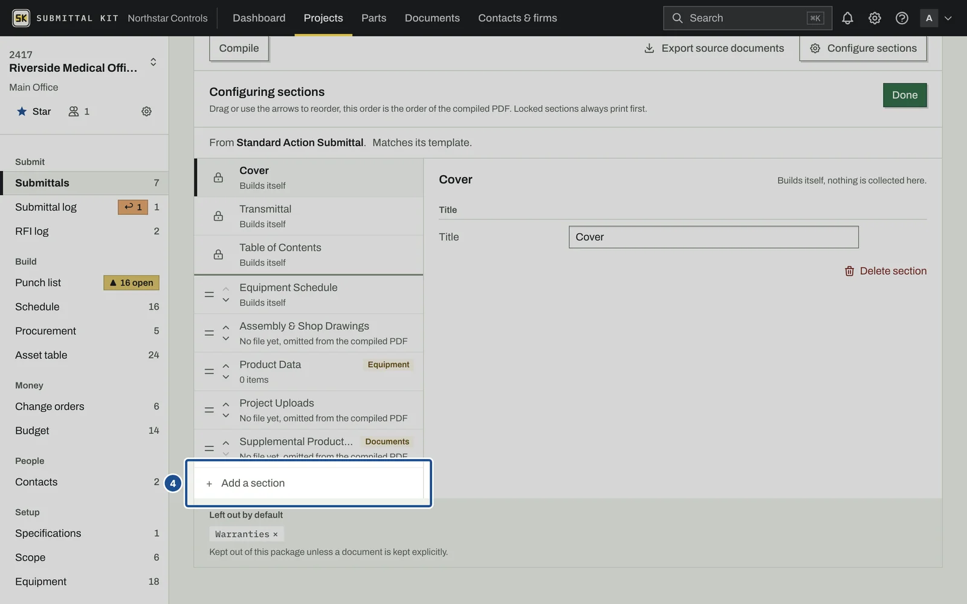Move Assembly & Shop Drawings up
The image size is (967, 604).
pyautogui.click(x=225, y=327)
